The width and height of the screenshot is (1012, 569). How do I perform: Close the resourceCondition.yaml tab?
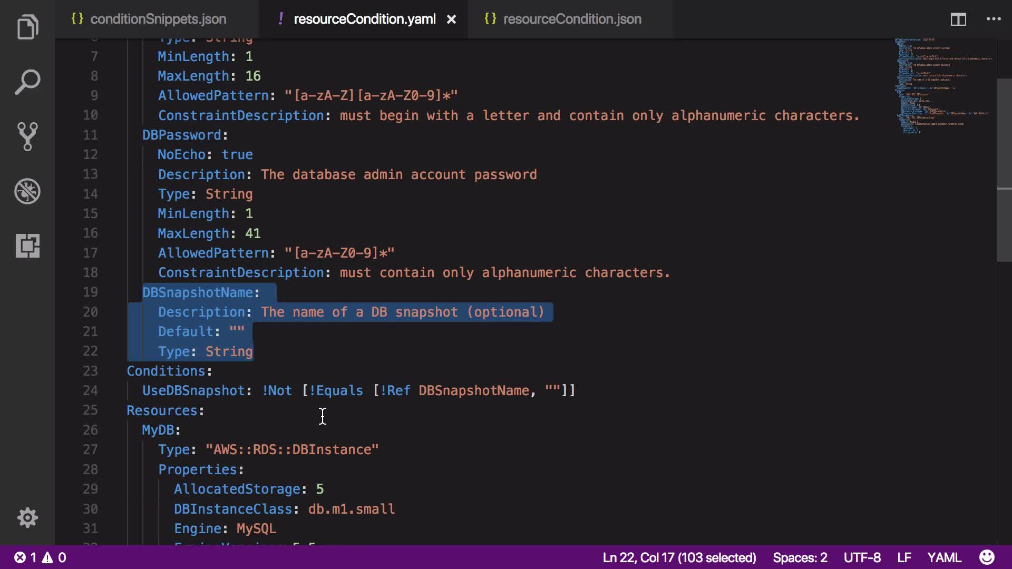point(452,19)
